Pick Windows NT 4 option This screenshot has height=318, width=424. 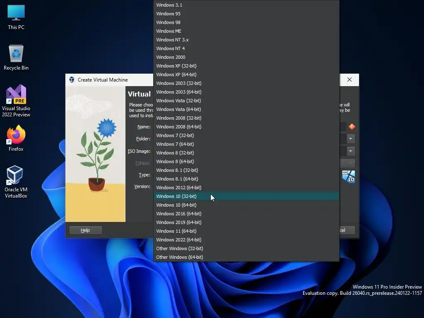pos(246,48)
